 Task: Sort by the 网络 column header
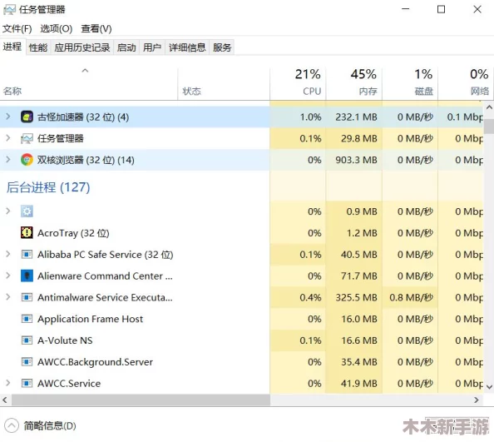click(x=465, y=83)
